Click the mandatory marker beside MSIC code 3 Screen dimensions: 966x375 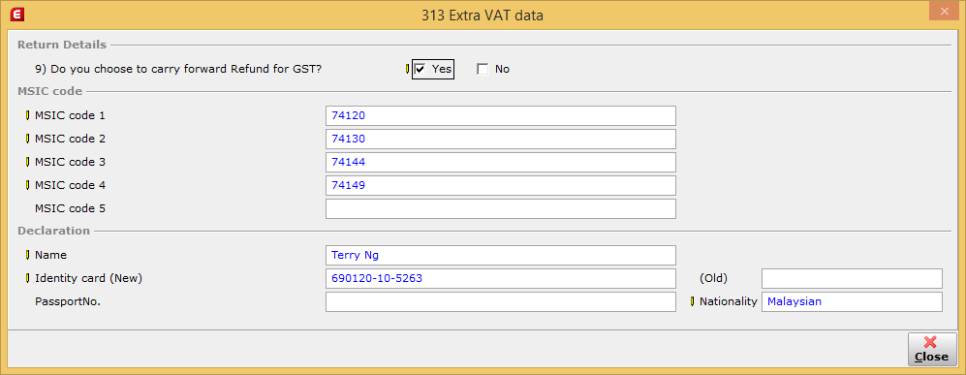pyautogui.click(x=27, y=162)
